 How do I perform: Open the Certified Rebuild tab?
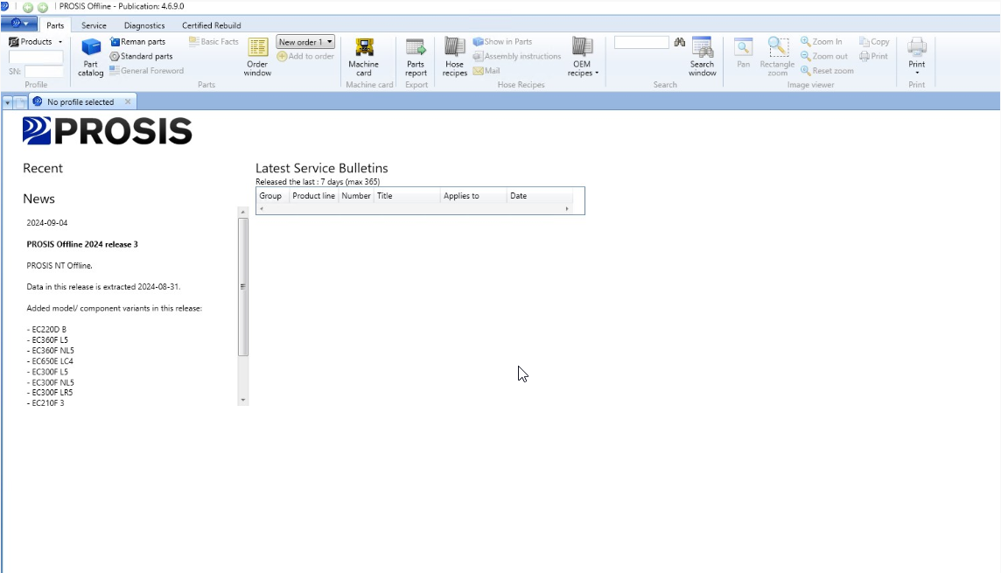coord(211,25)
